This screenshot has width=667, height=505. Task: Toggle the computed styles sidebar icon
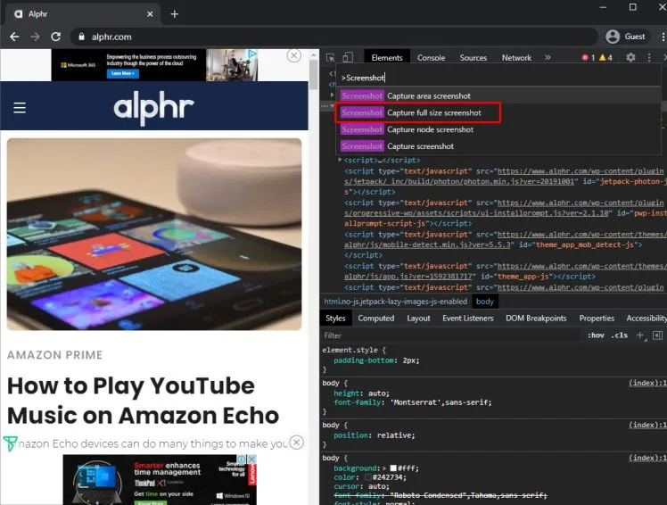click(658, 335)
